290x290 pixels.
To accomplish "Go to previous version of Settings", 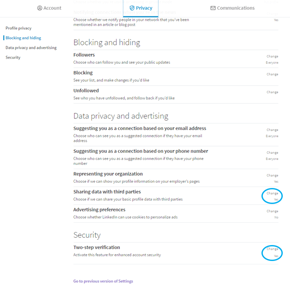I will coord(103,281).
